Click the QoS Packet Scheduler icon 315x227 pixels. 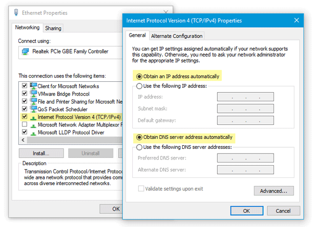(34, 109)
